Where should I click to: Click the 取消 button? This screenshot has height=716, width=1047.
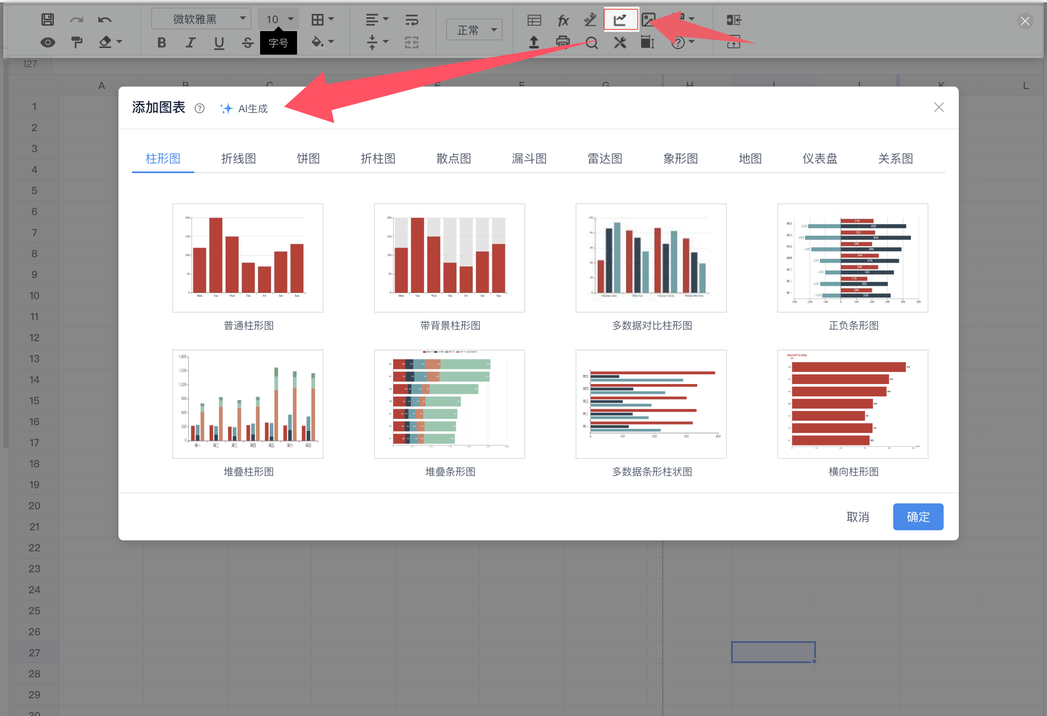[858, 516]
